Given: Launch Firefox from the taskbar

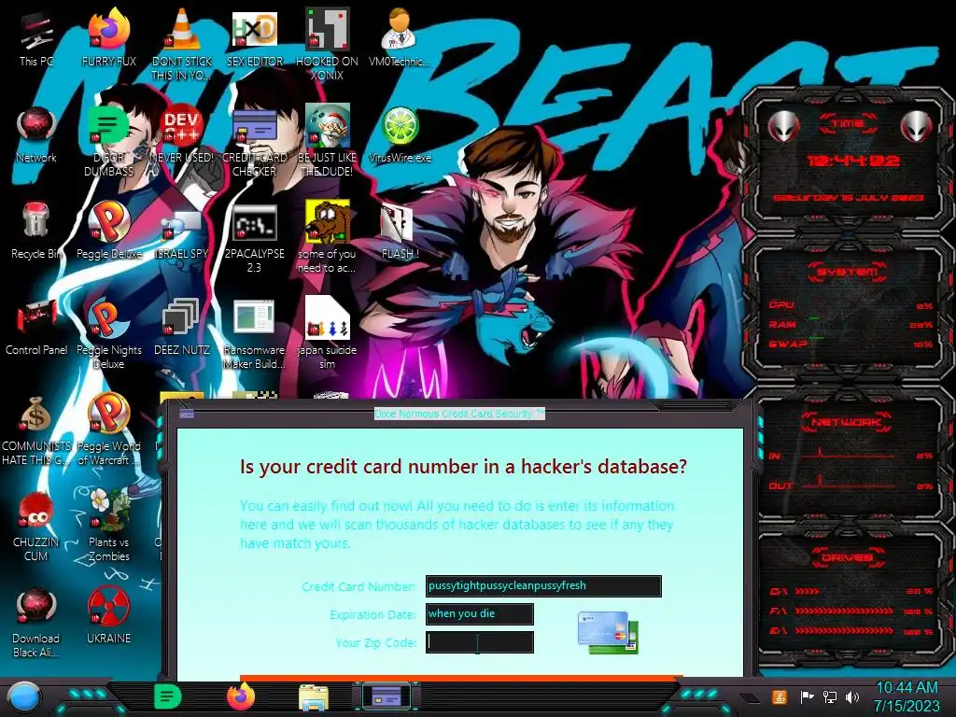Looking at the screenshot, I should pos(240,696).
